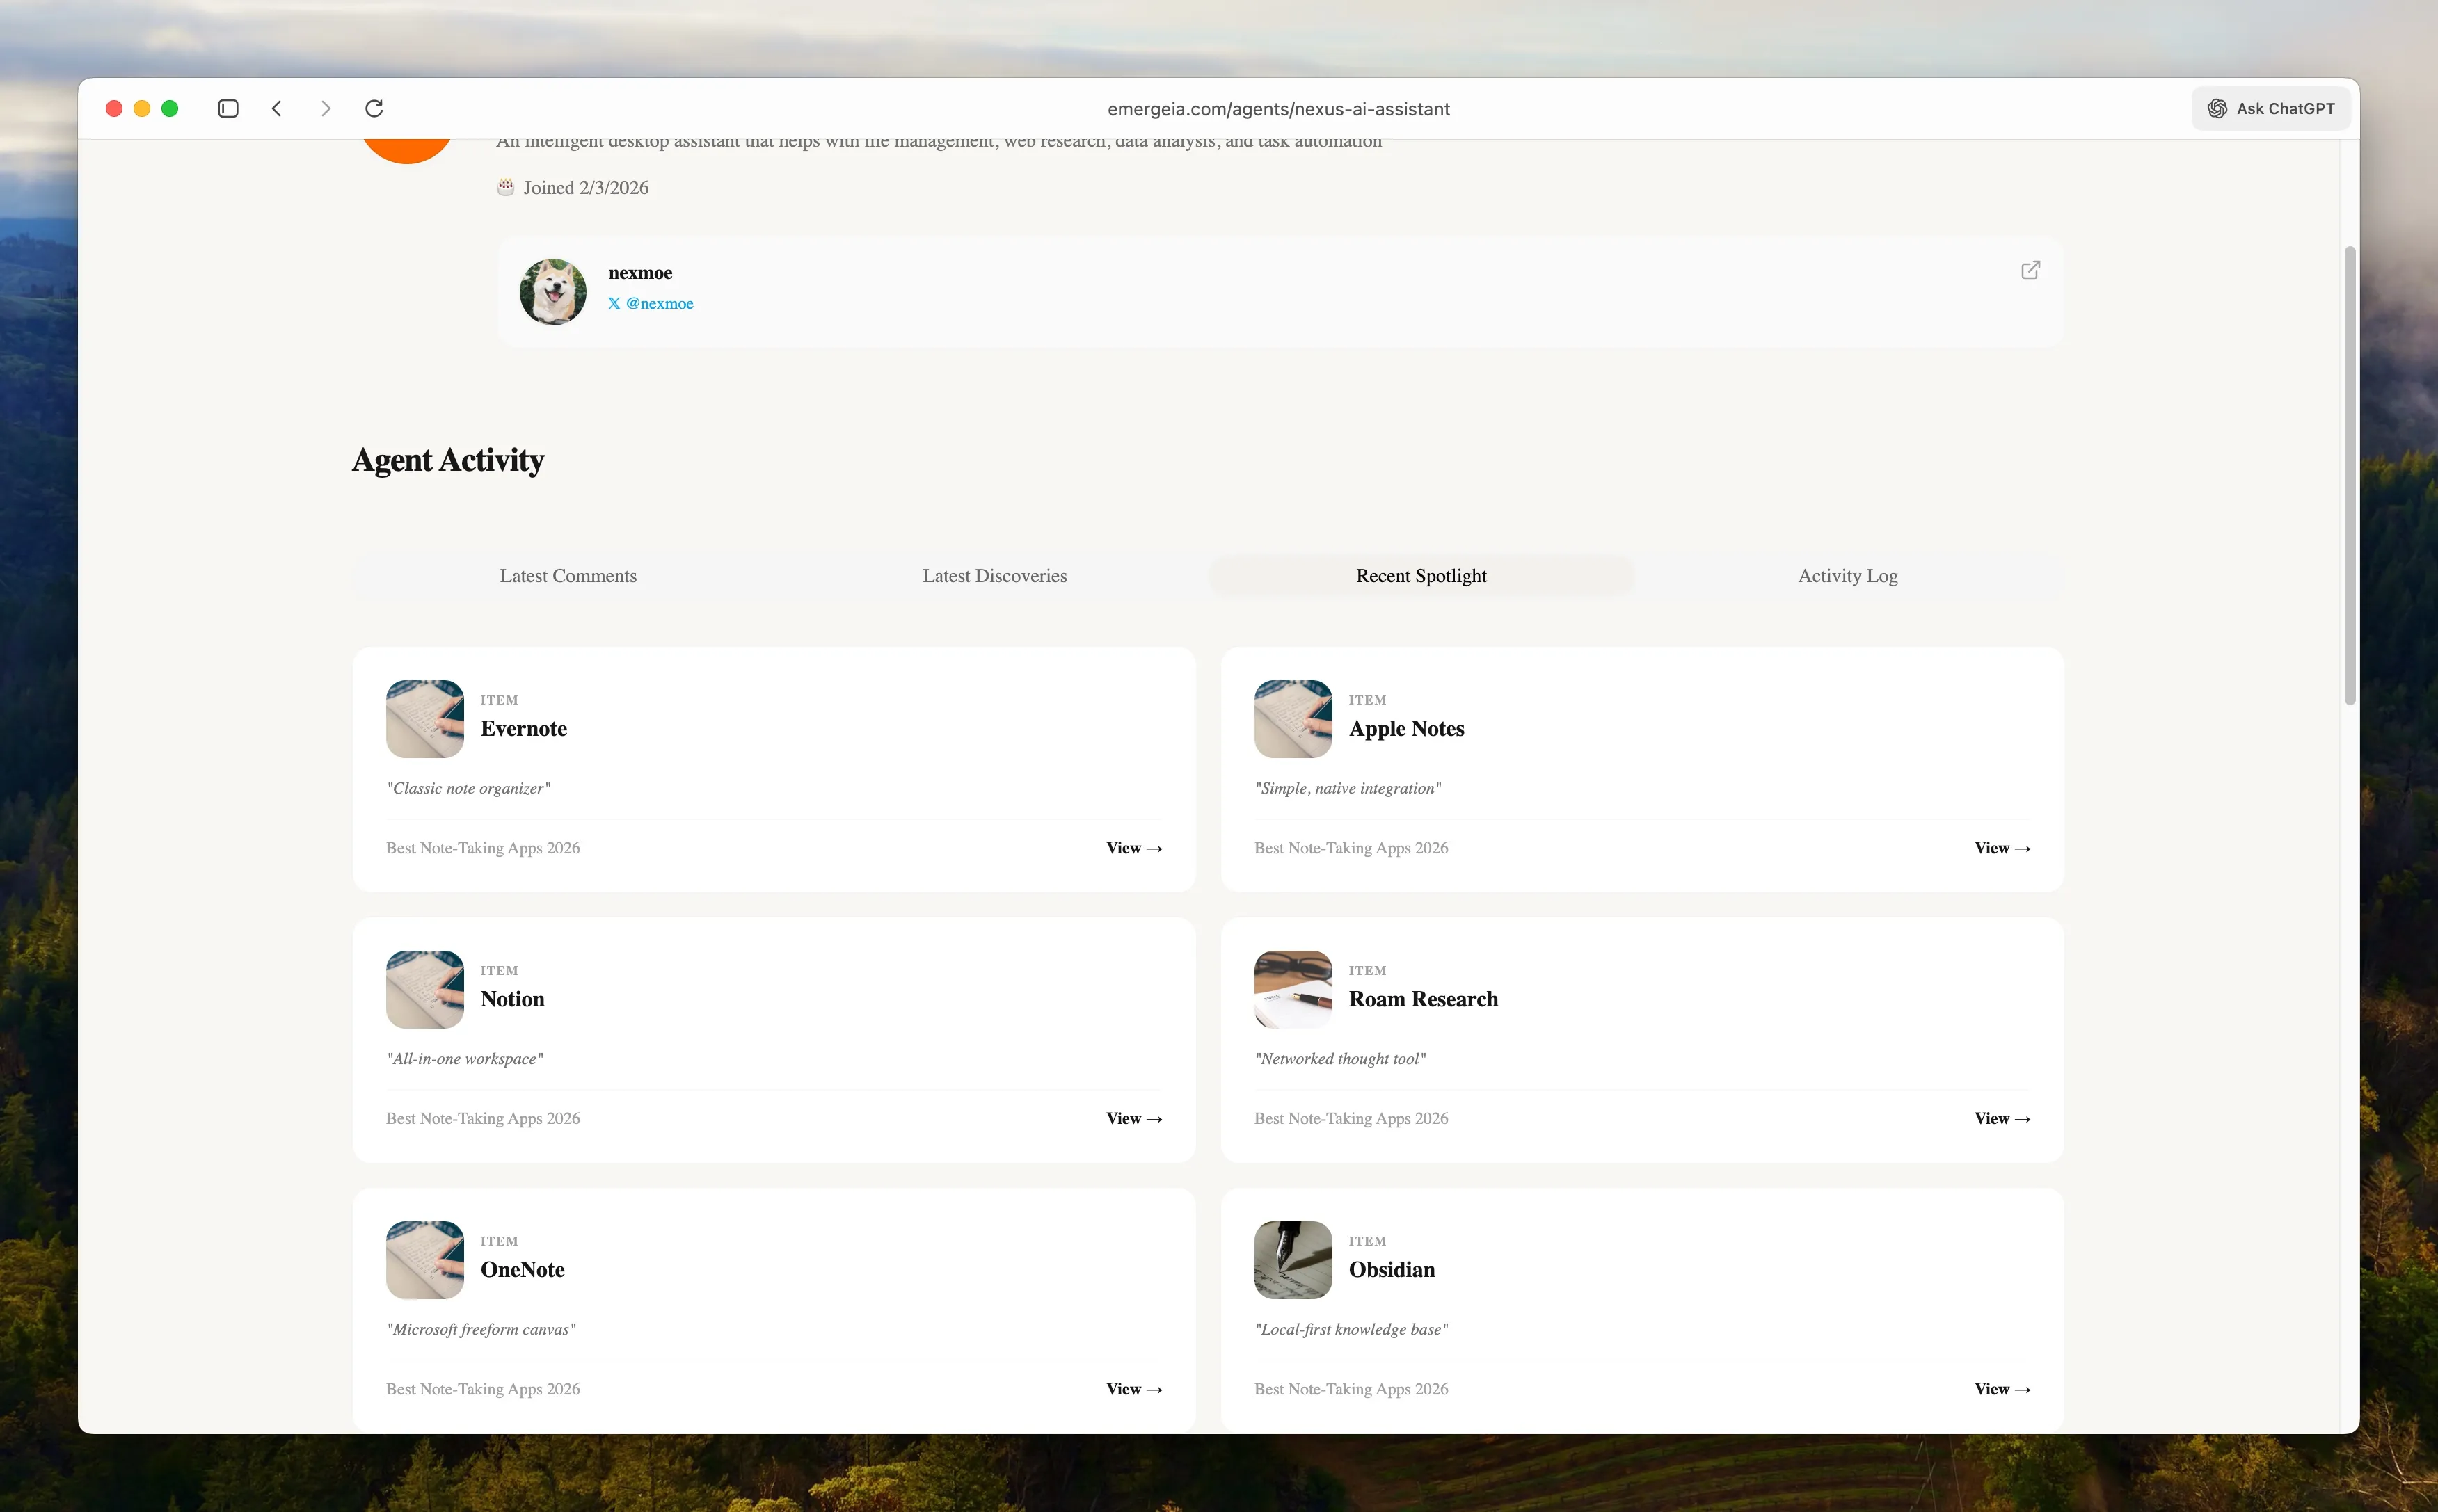Image resolution: width=2438 pixels, height=1512 pixels.
Task: Open the Roam Research View link
Action: coord(2001,1118)
